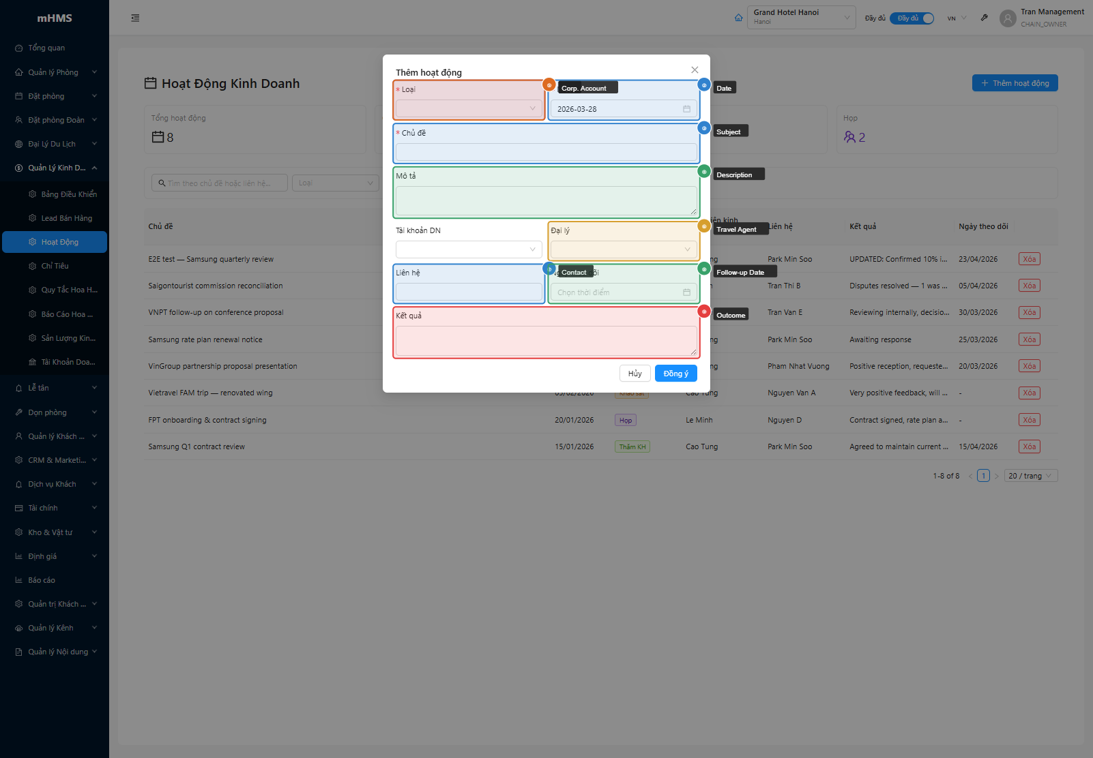This screenshot has height=758, width=1093.
Task: Click the sidebar collapse hamburger icon
Action: click(x=135, y=18)
